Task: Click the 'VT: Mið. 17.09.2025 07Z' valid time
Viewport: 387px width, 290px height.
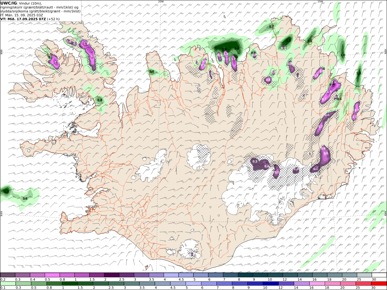Action: pos(23,19)
